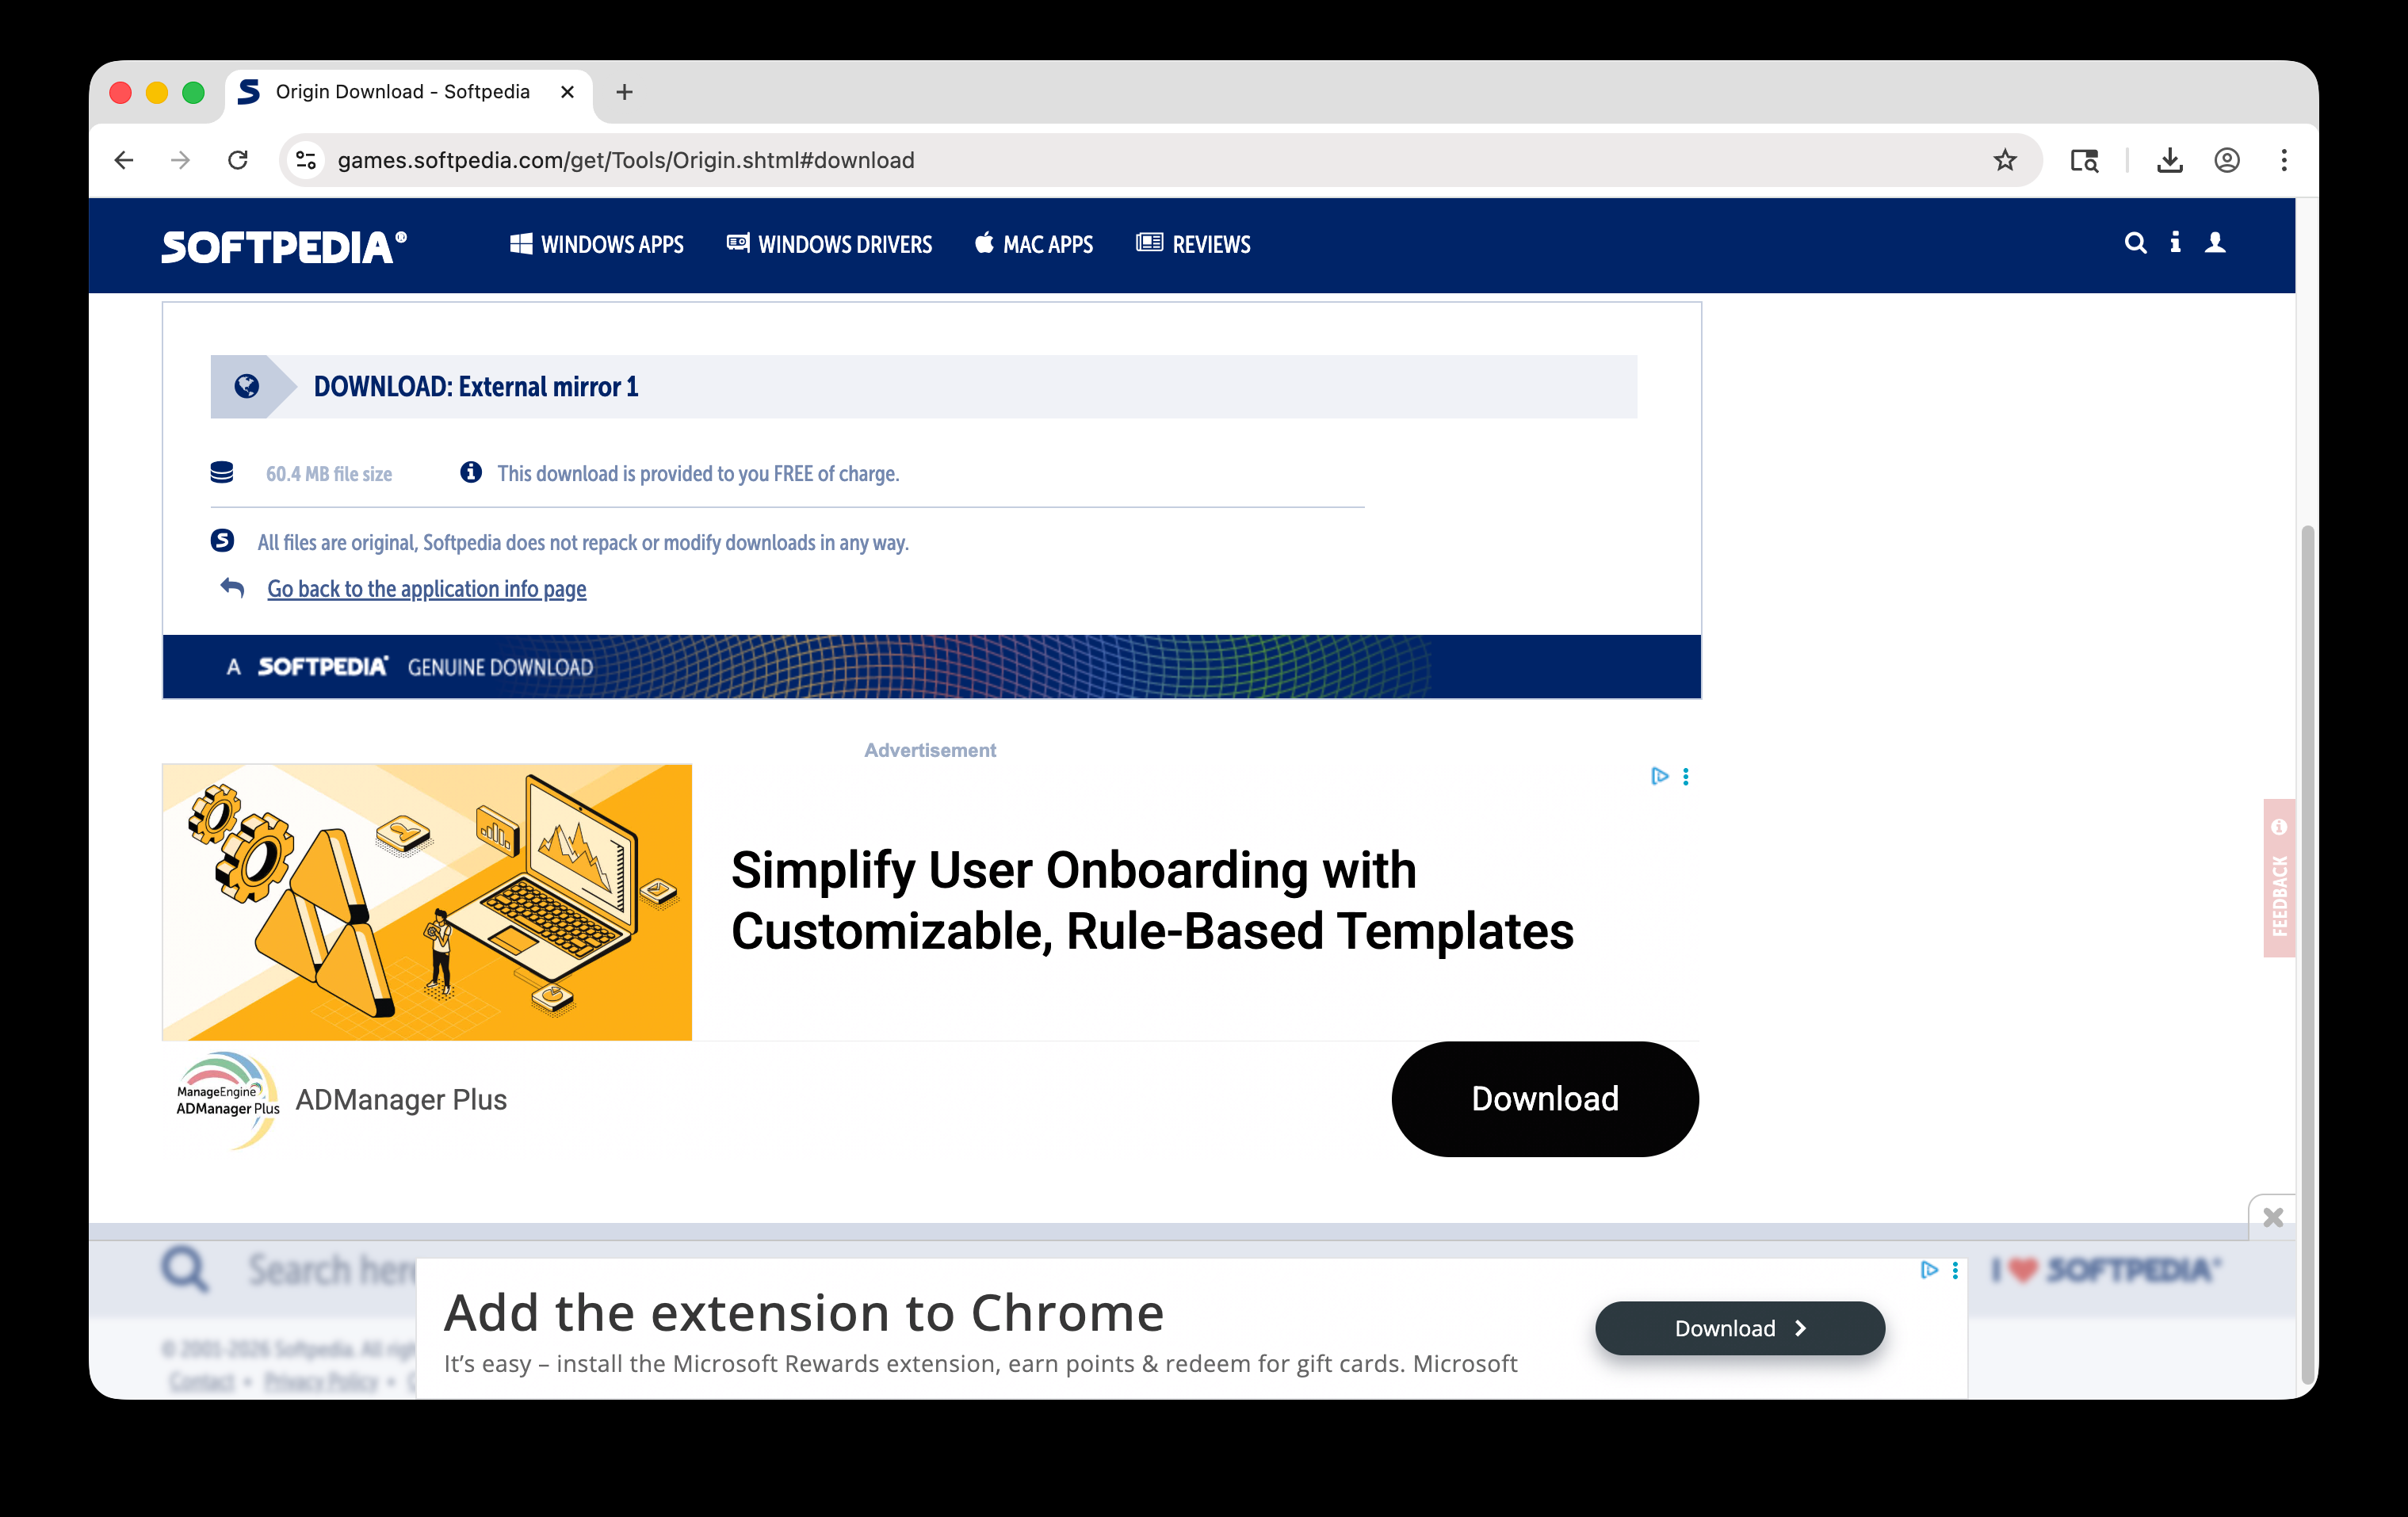Click the file size database icon
The width and height of the screenshot is (2408, 1517).
222,473
